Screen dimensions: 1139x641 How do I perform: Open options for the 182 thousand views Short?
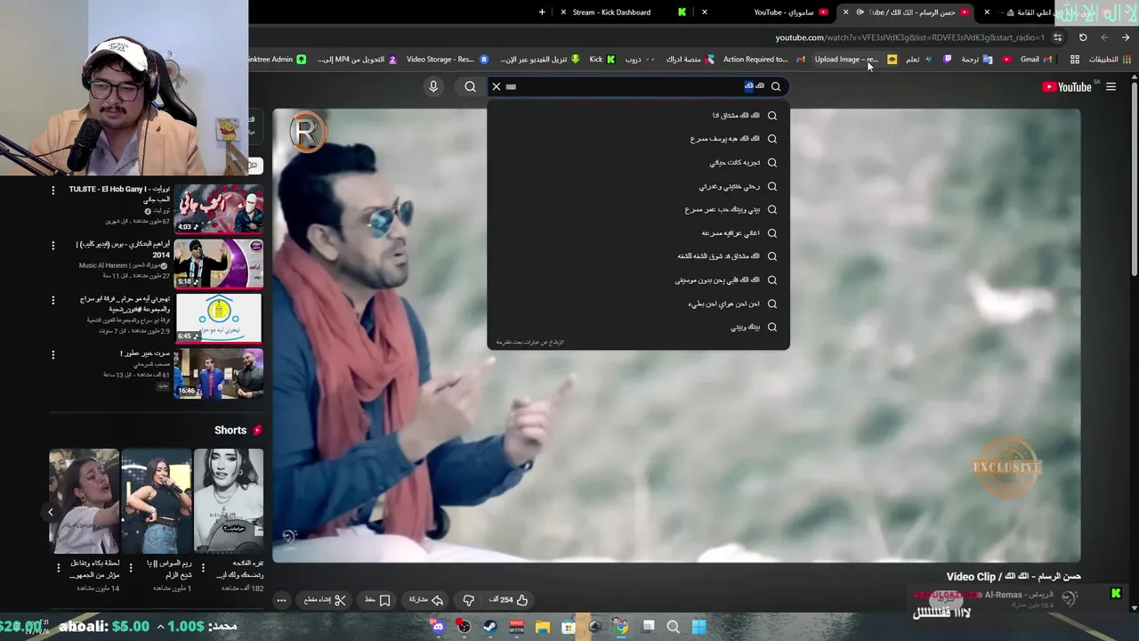pos(202,567)
